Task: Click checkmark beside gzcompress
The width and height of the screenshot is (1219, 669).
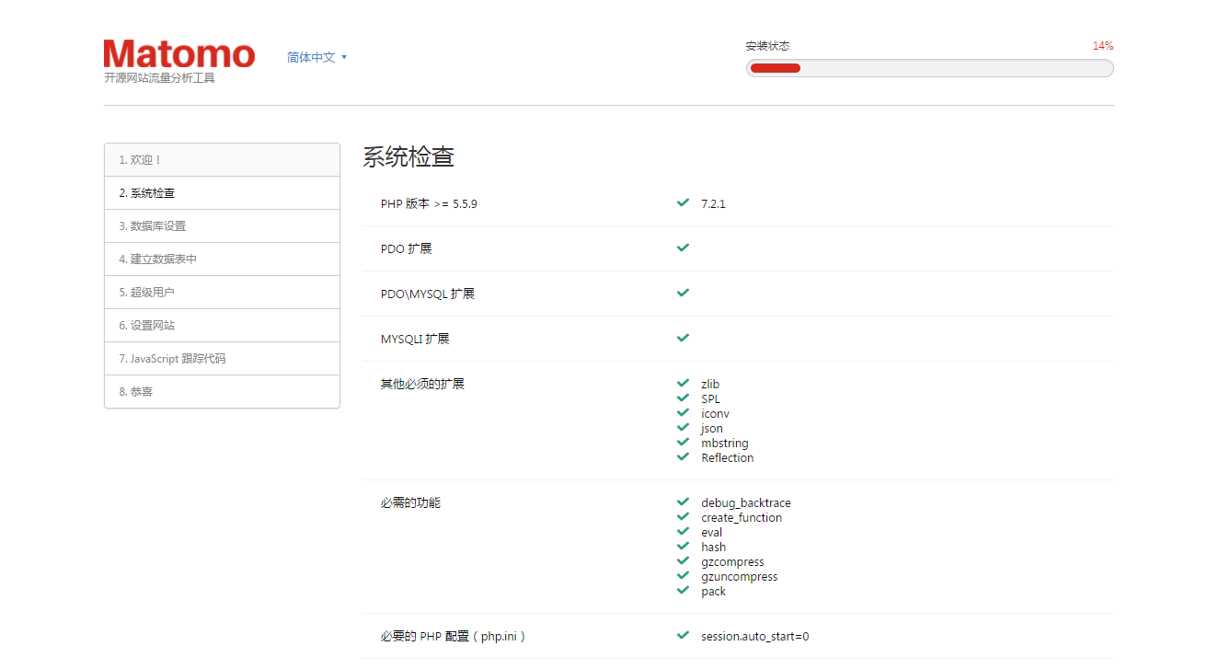Action: (x=683, y=560)
